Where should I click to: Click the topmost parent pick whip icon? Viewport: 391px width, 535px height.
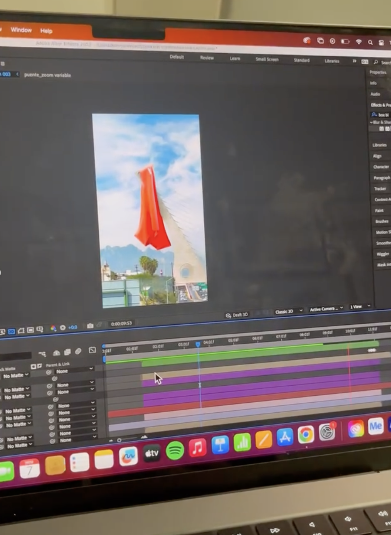[48, 372]
